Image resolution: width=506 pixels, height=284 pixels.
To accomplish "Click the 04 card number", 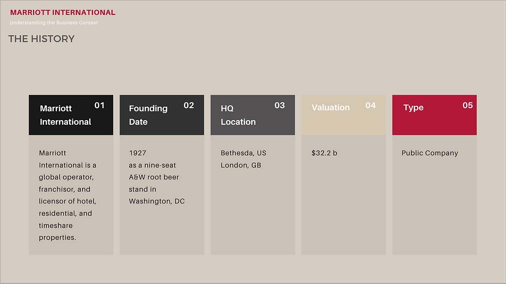I will click(370, 105).
